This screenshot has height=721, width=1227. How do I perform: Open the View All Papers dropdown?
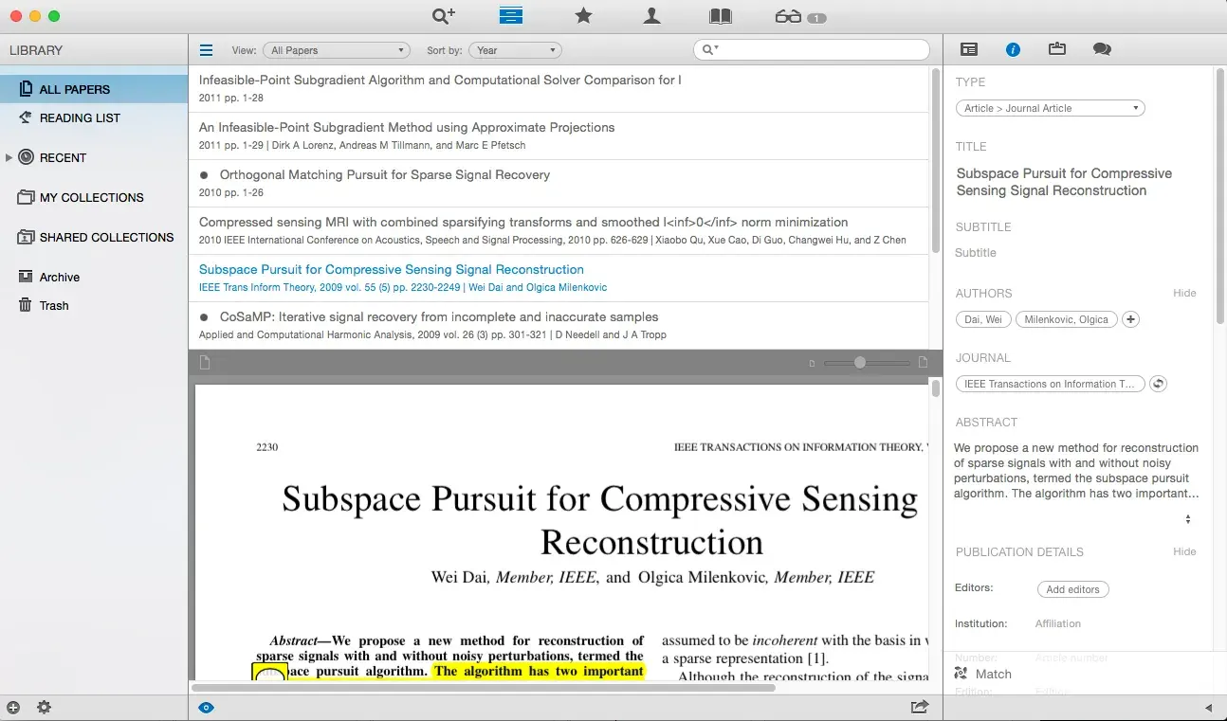pyautogui.click(x=336, y=50)
